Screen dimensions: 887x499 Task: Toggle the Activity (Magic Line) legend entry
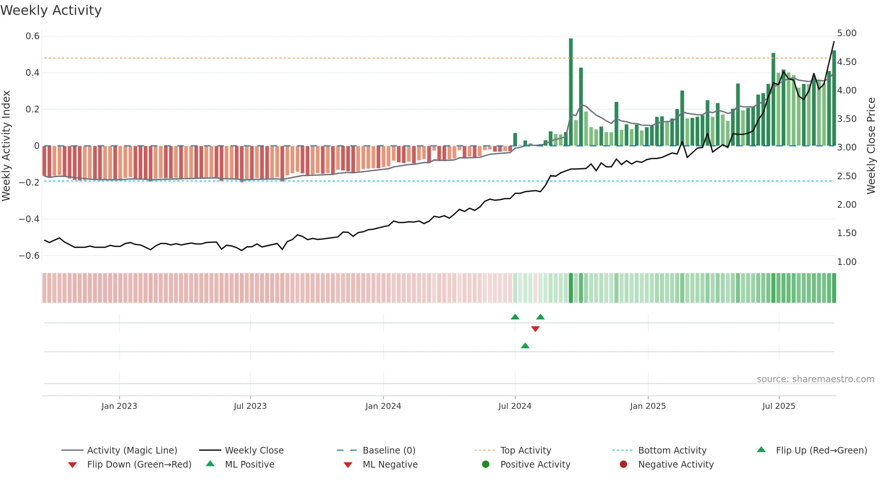point(119,450)
